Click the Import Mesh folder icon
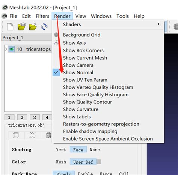The width and height of the screenshot is (178, 175). [x=33, y=27]
